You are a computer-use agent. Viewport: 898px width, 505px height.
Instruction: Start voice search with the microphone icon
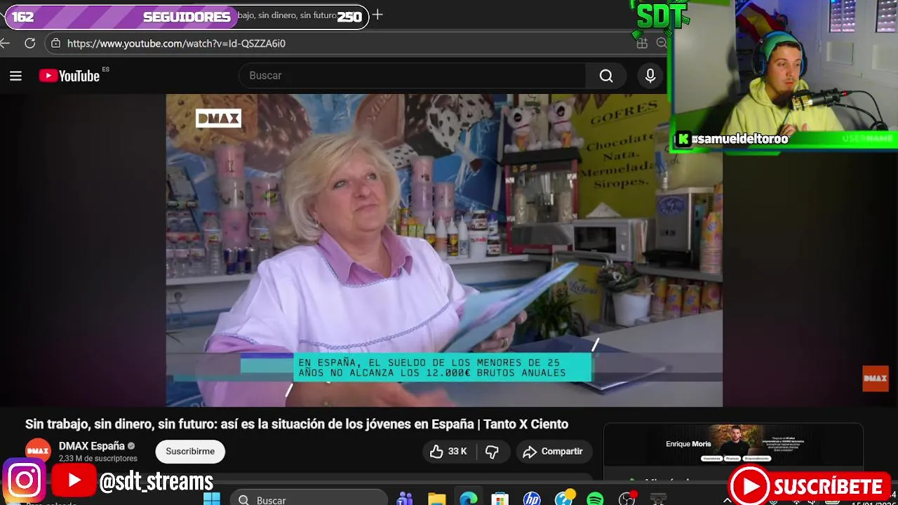(x=650, y=76)
